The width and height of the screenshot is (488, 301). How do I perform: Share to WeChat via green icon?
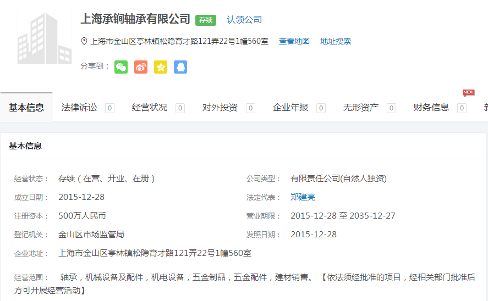click(121, 67)
